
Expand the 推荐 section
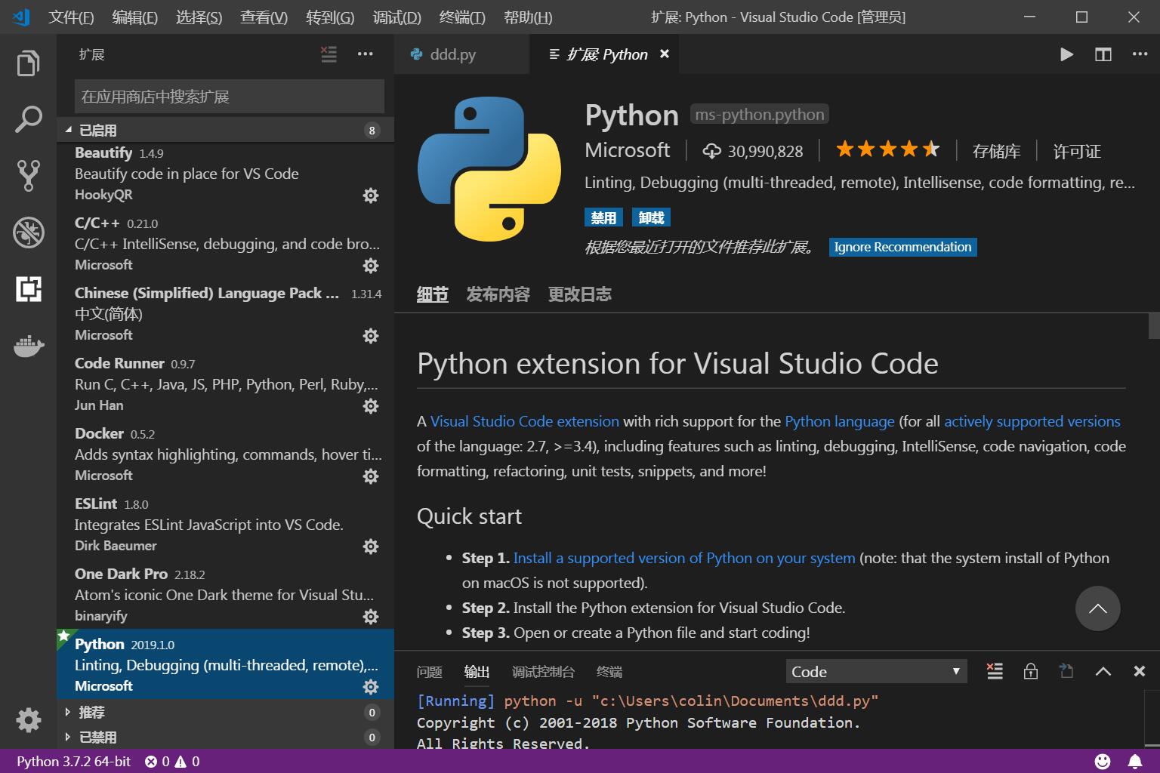coord(91,712)
